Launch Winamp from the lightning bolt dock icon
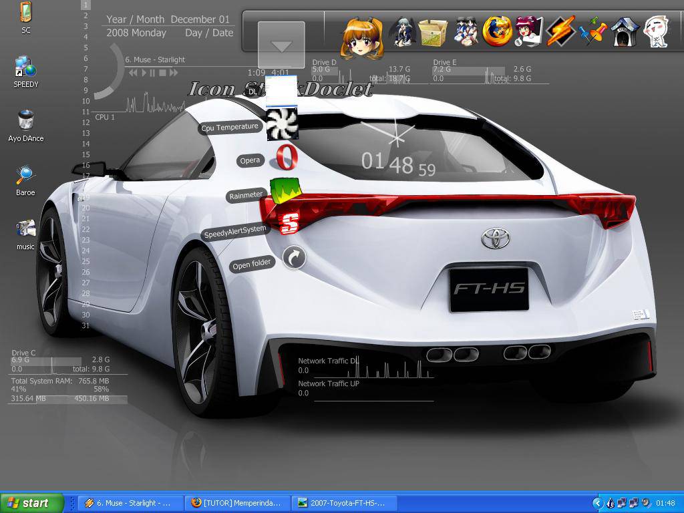684x513 pixels. click(x=560, y=31)
